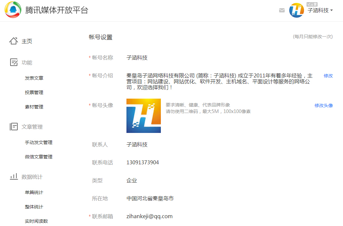The width and height of the screenshot is (343, 226).
Task: Open the mail envelope messages icon
Action: coord(282,10)
